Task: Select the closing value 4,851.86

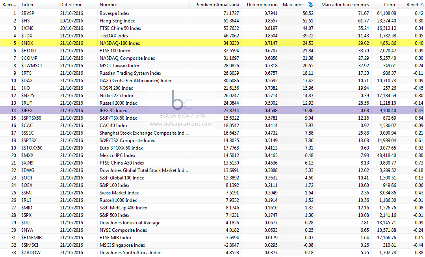Action: coord(388,43)
